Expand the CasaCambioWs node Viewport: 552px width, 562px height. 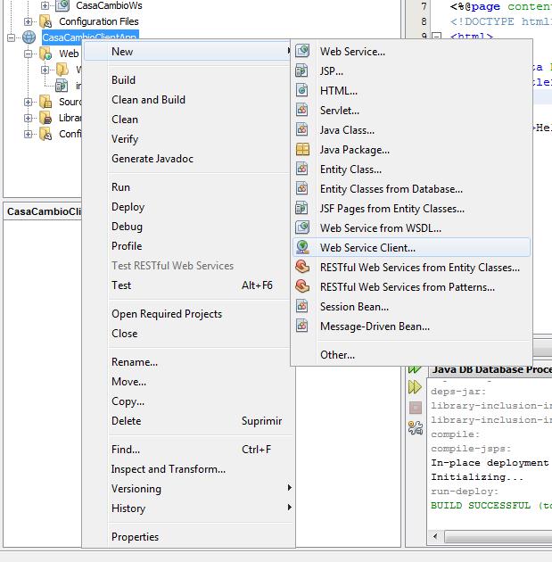[45, 5]
